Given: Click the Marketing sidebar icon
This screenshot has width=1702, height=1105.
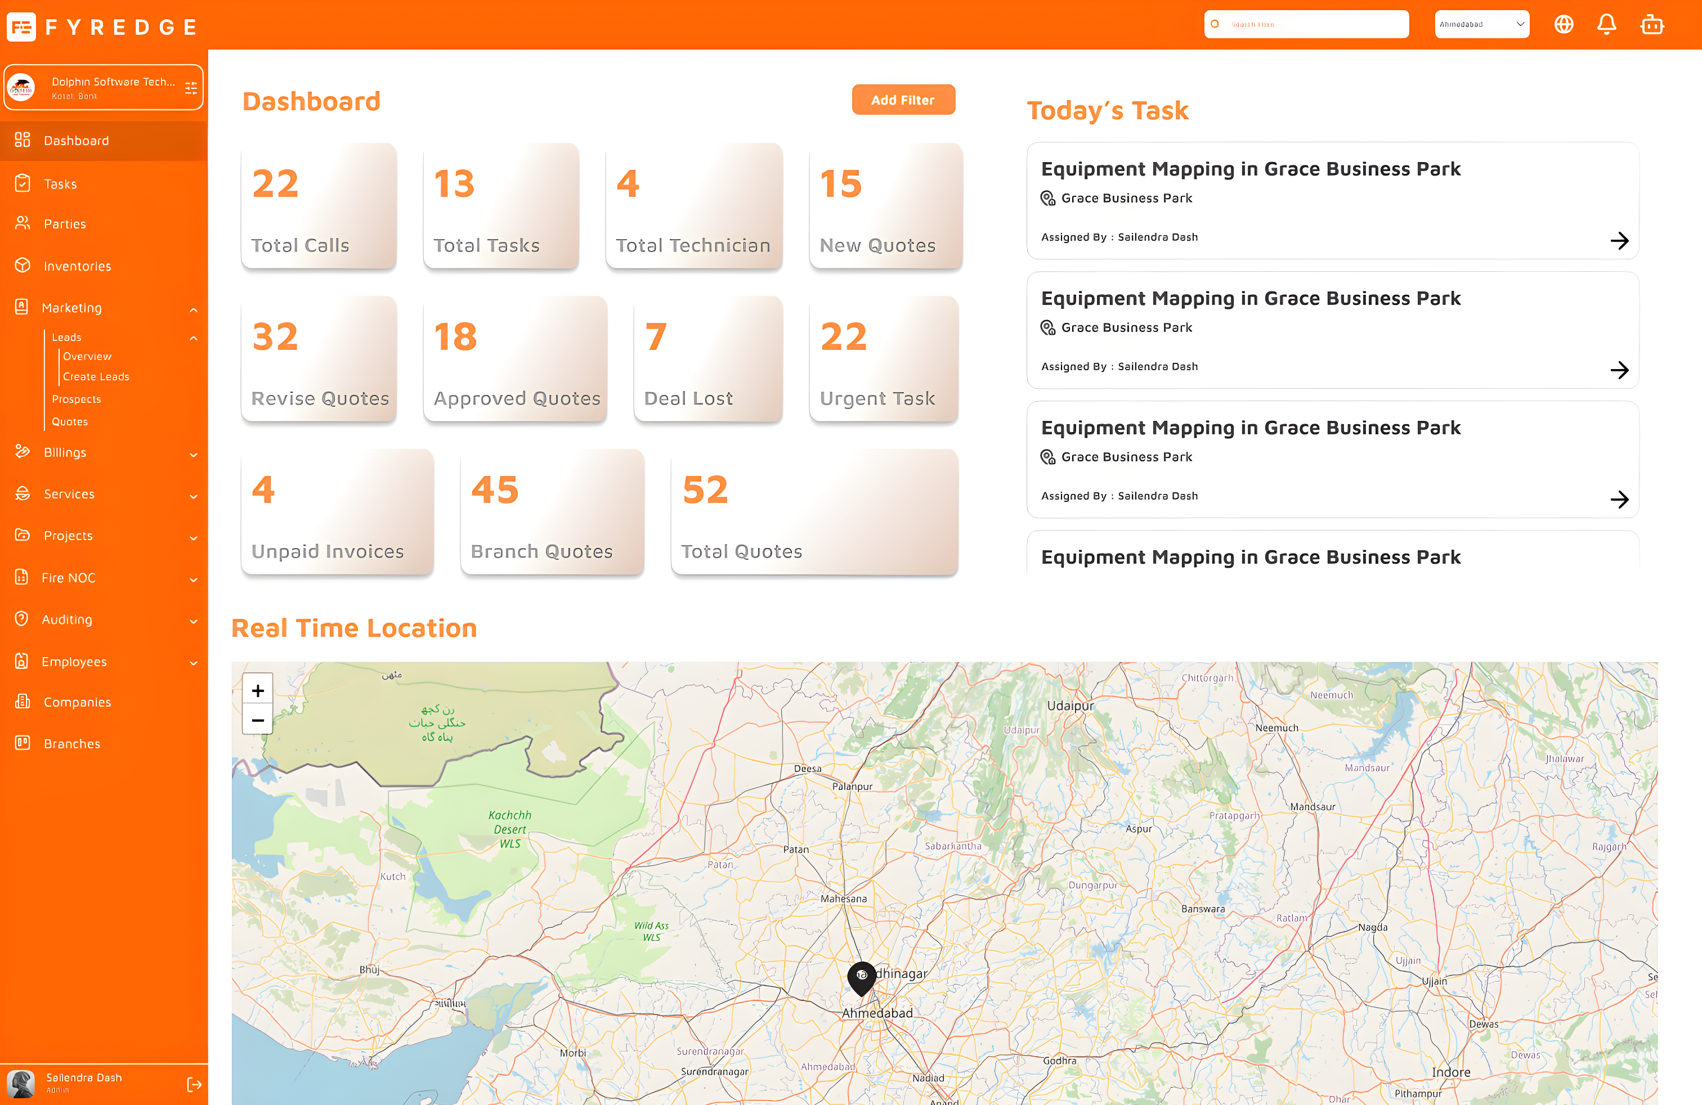Looking at the screenshot, I should point(22,307).
